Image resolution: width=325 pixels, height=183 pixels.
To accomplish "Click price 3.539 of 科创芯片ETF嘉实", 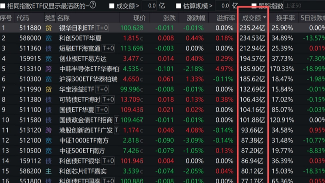I will click(131, 171).
